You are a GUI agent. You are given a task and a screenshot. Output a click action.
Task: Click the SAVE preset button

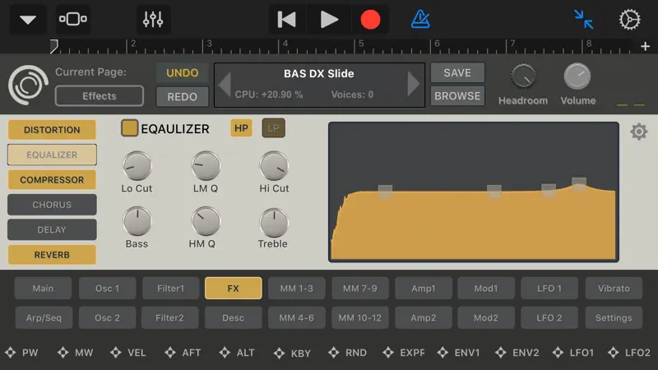click(457, 73)
